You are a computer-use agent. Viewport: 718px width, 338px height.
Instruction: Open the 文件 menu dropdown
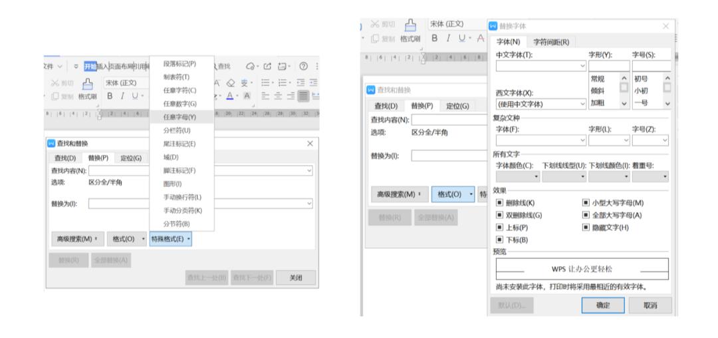pos(53,67)
